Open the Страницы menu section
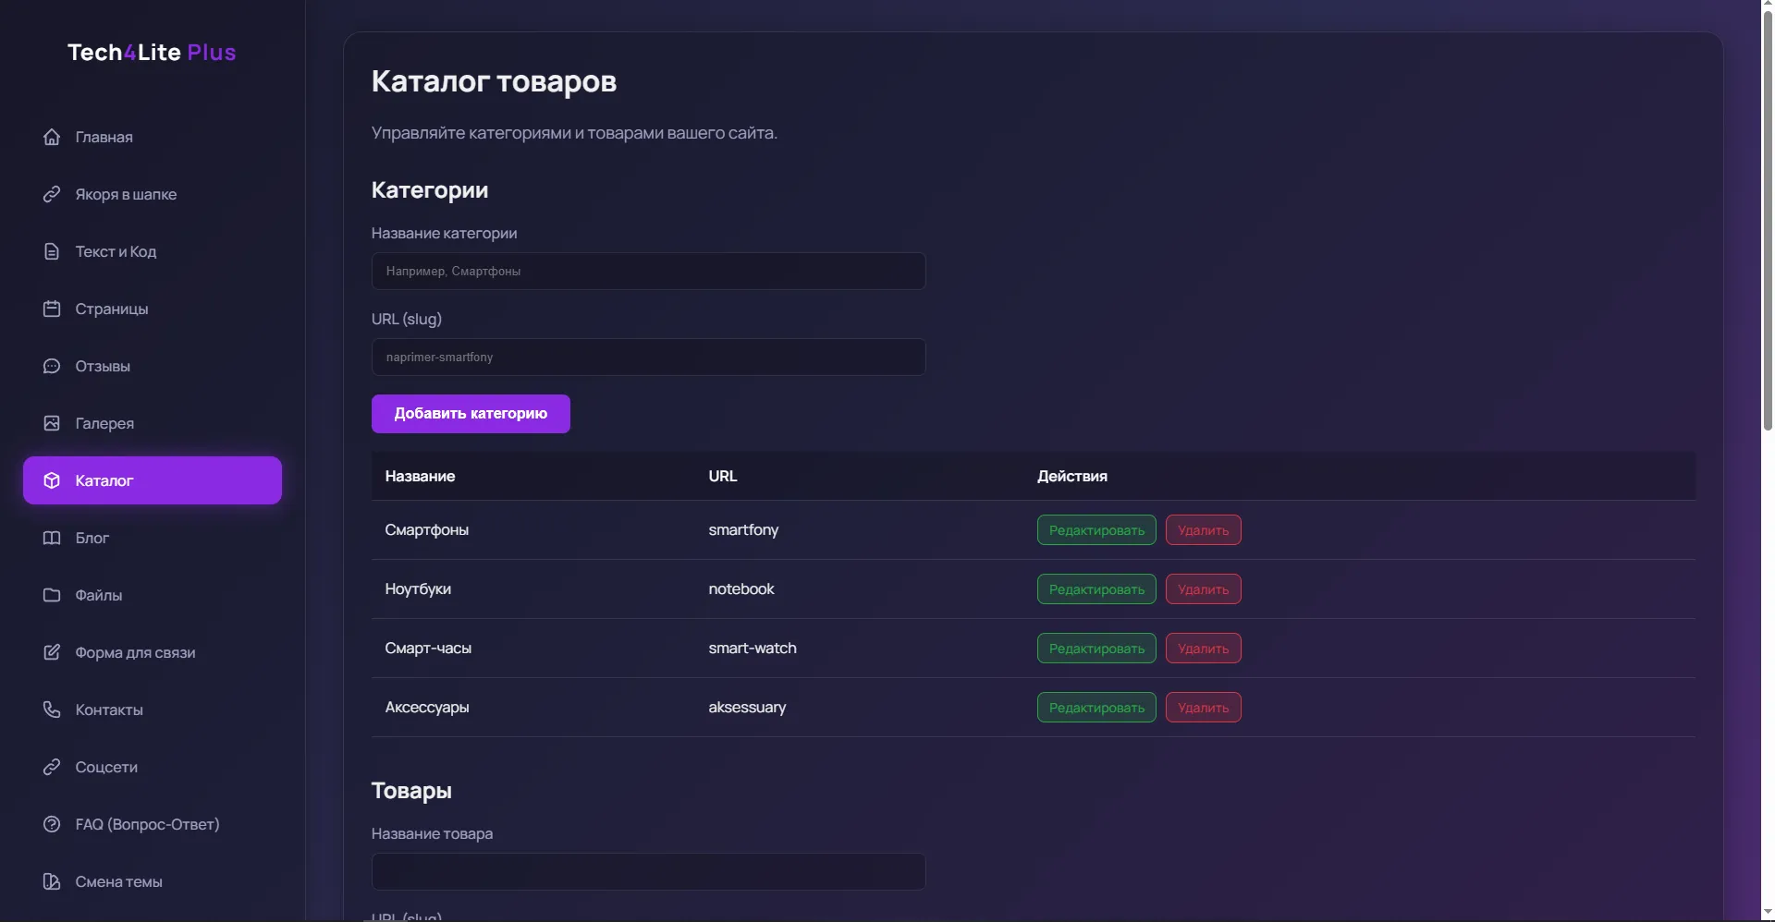The image size is (1775, 922). pos(111,309)
